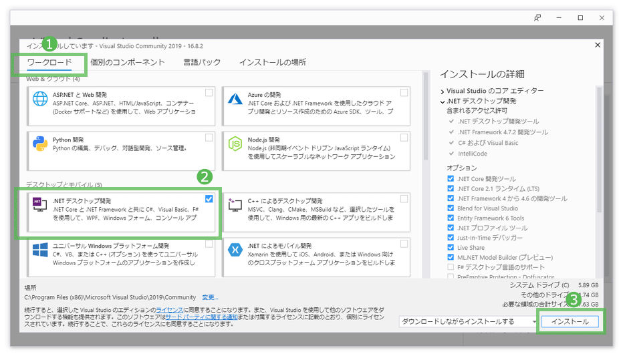Click the .NET desktop development monitor icon
Image resolution: width=623 pixels, height=356 pixels.
tap(39, 204)
